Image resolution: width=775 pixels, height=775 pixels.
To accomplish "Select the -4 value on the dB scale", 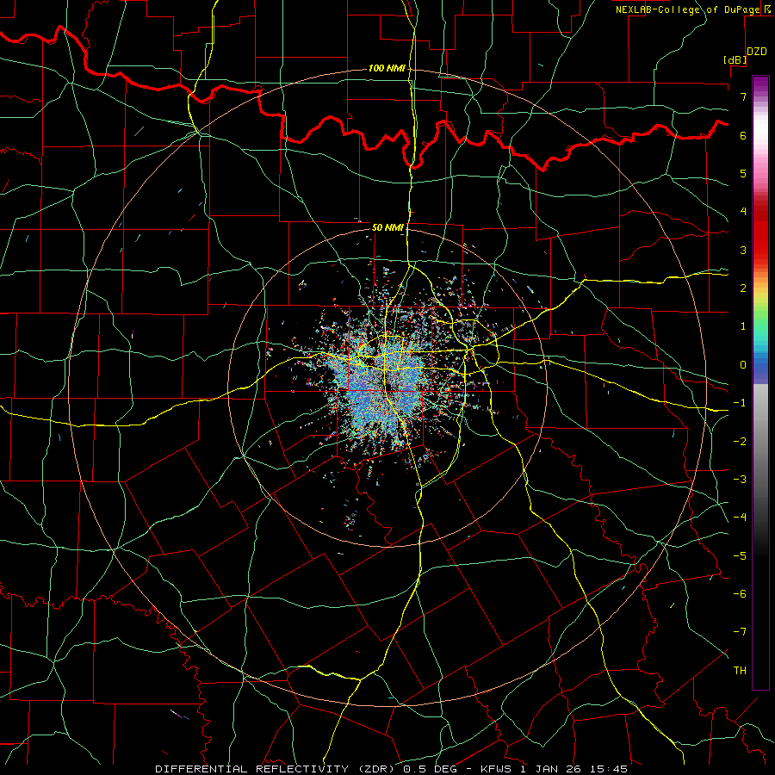I will tap(740, 518).
